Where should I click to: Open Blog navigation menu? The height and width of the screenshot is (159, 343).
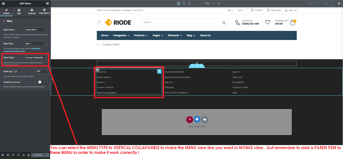pos(191,35)
